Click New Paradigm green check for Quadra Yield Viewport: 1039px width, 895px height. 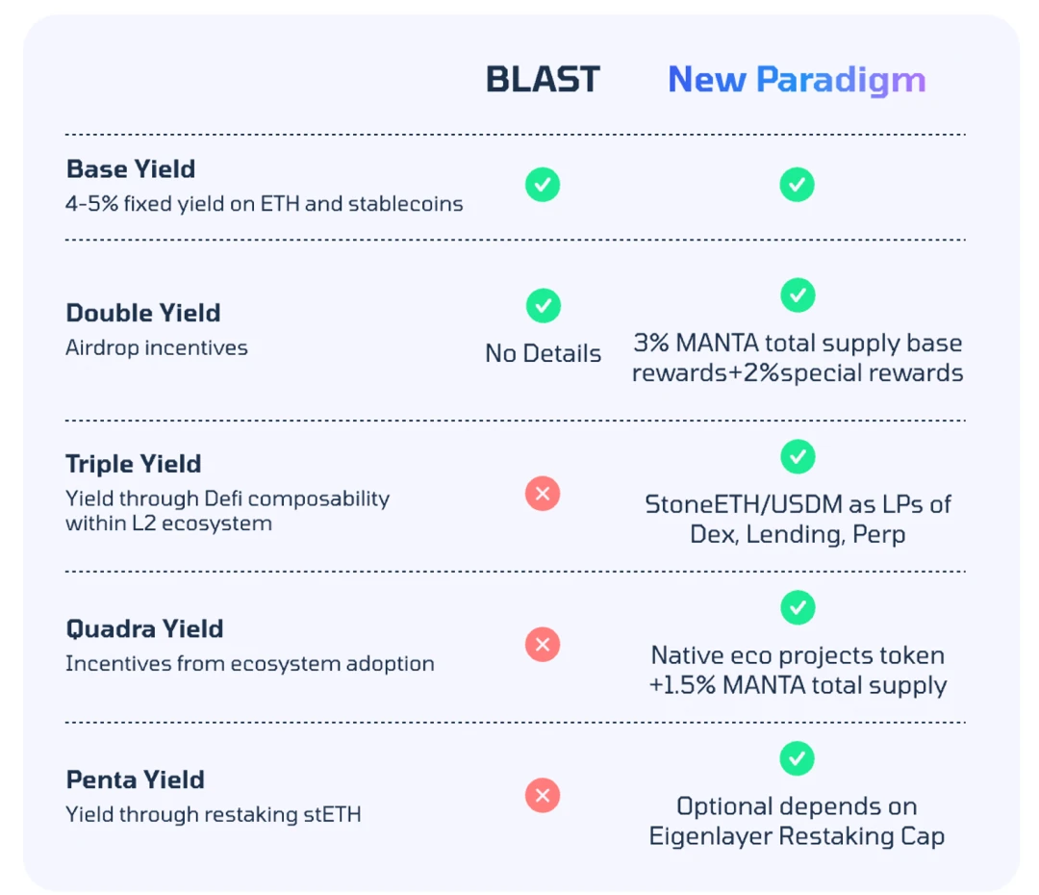(797, 607)
